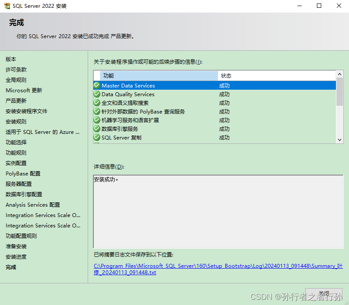
Task: Highlight the 完成 step in navigation list
Action: pyautogui.click(x=10, y=267)
